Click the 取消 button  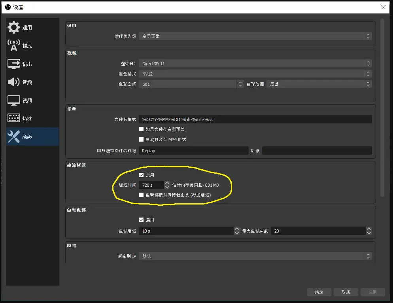346,292
